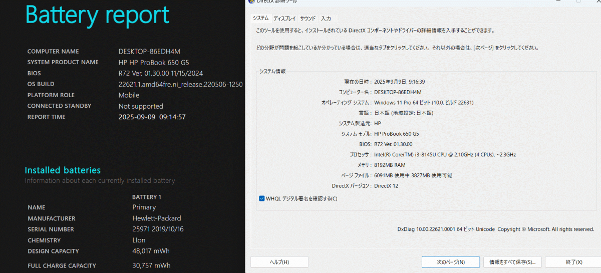This screenshot has height=273, width=601.
Task: Click 現在の日時 value 2025年9月9日, 9:16:39
Action: (x=400, y=82)
